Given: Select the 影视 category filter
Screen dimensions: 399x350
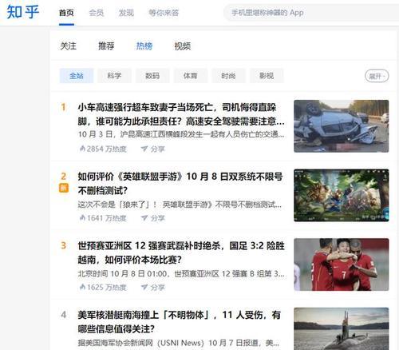Looking at the screenshot, I should coord(267,76).
